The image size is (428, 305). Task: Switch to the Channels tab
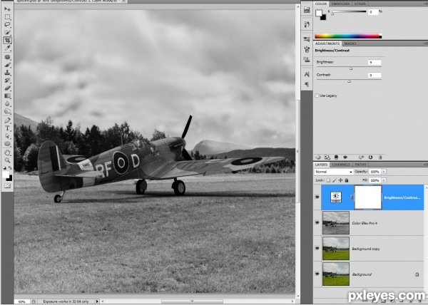(341, 165)
